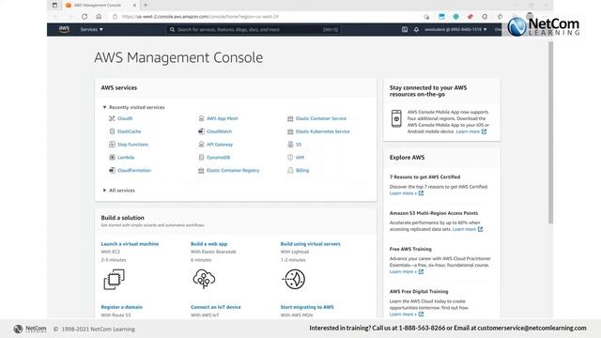Select the AWS Management Console browser tab
Viewport: 601px width, 338px height.
tap(101, 6)
